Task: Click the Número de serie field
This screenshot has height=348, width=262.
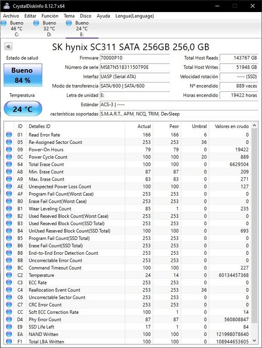Action: coord(135,67)
